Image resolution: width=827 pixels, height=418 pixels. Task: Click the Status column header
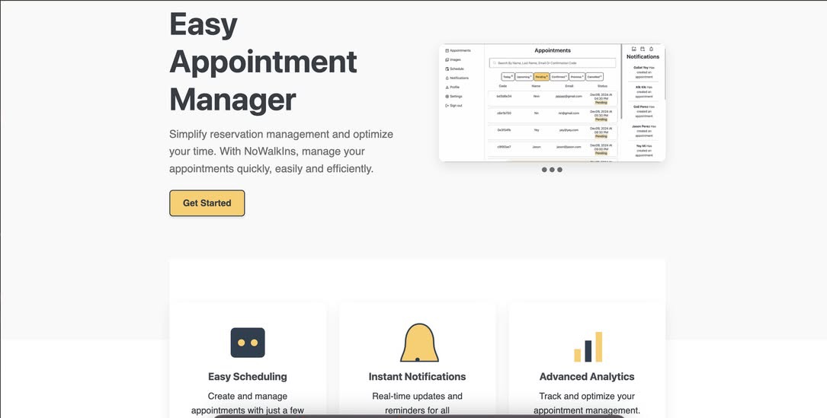602,86
